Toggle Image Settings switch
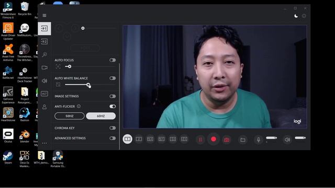The width and height of the screenshot is (335, 188). (x=113, y=96)
